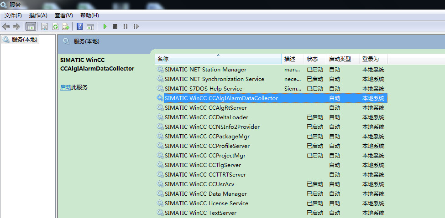The height and width of the screenshot is (218, 445).
Task: Open the Help question-mark toolbar icon
Action: 80,26
